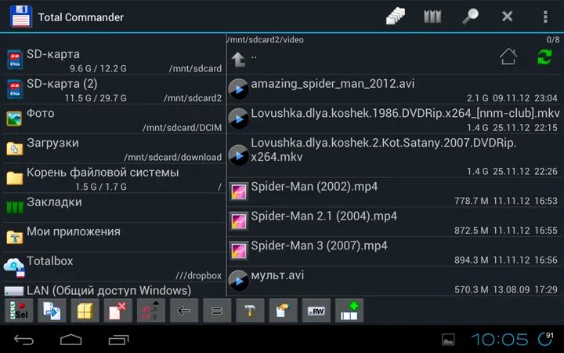Go to home folder via house icon
The width and height of the screenshot is (564, 353).
tap(508, 57)
